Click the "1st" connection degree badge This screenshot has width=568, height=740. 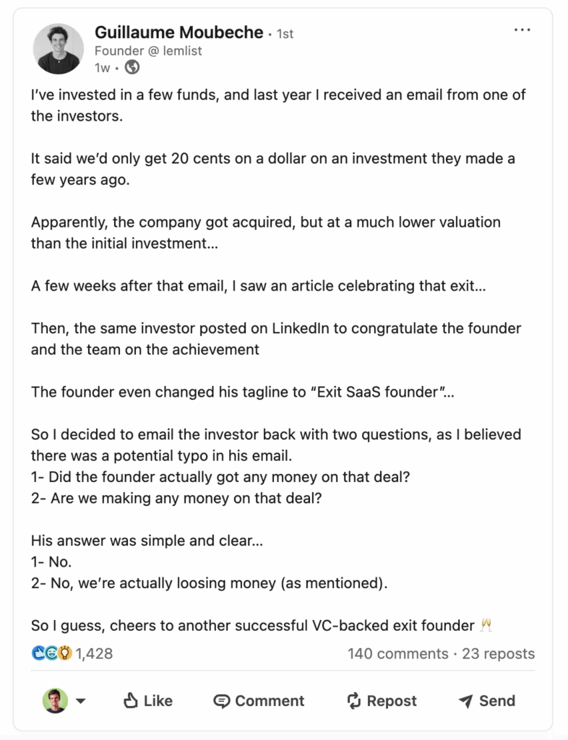[285, 34]
